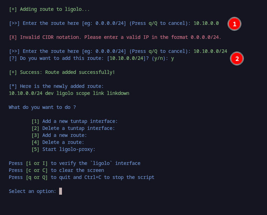
Task: Click the red annotation circle numbered 2
Action: [x=237, y=58]
